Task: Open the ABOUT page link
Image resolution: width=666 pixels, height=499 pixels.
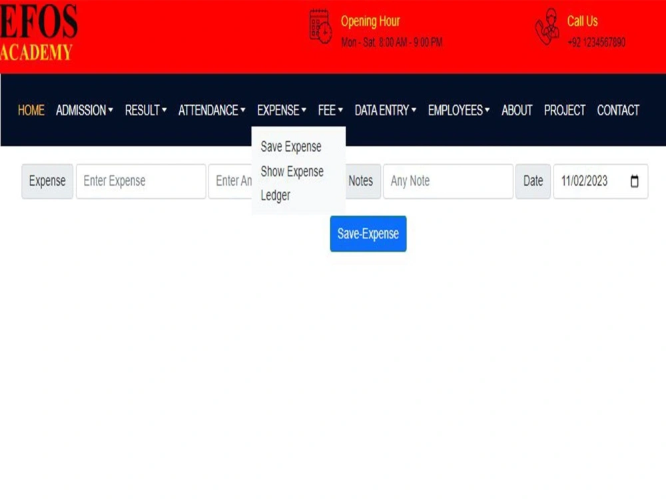Action: coord(517,110)
